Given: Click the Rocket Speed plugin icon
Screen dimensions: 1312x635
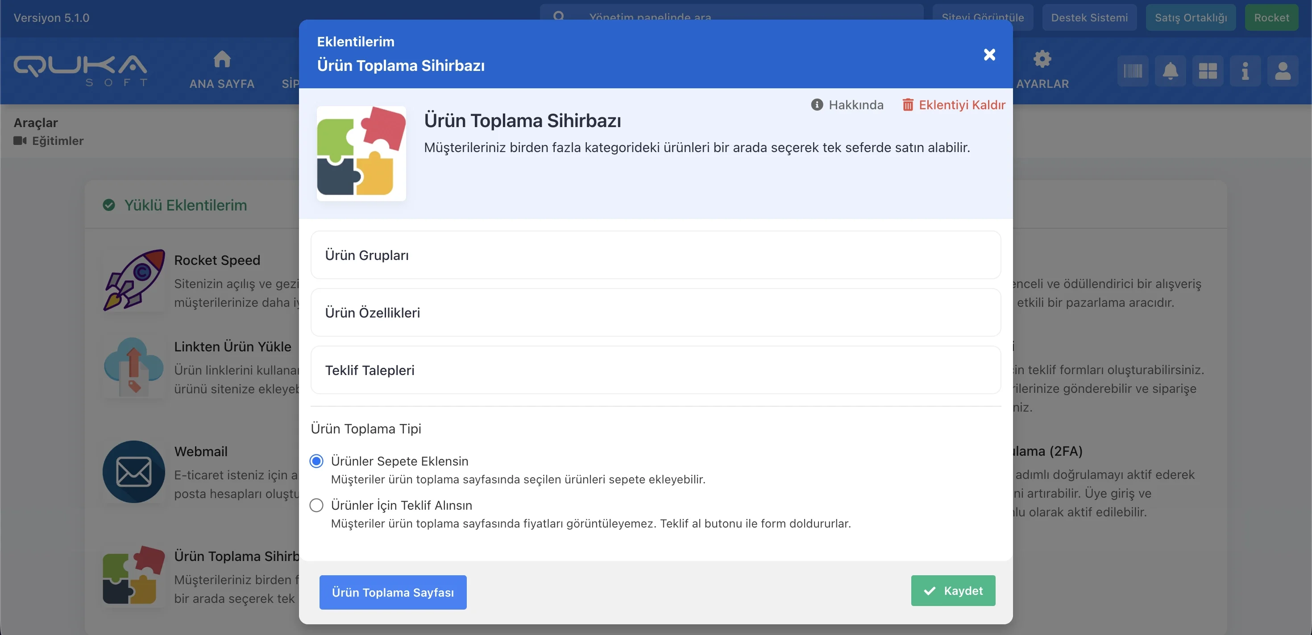Looking at the screenshot, I should 134,280.
